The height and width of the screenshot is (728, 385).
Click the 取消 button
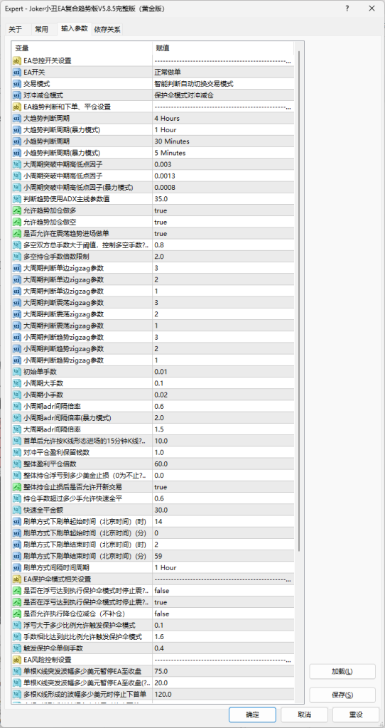click(x=304, y=714)
